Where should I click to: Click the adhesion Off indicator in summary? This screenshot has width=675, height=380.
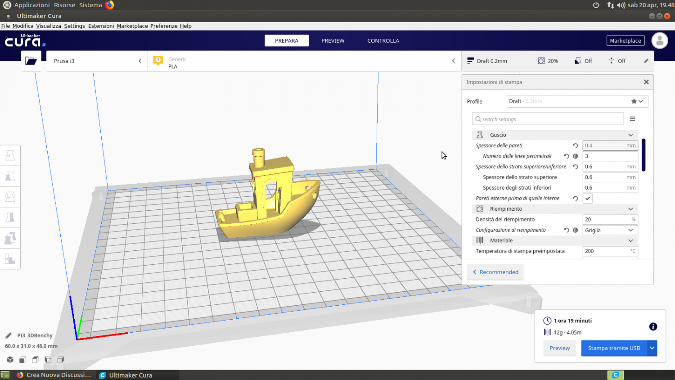click(617, 61)
